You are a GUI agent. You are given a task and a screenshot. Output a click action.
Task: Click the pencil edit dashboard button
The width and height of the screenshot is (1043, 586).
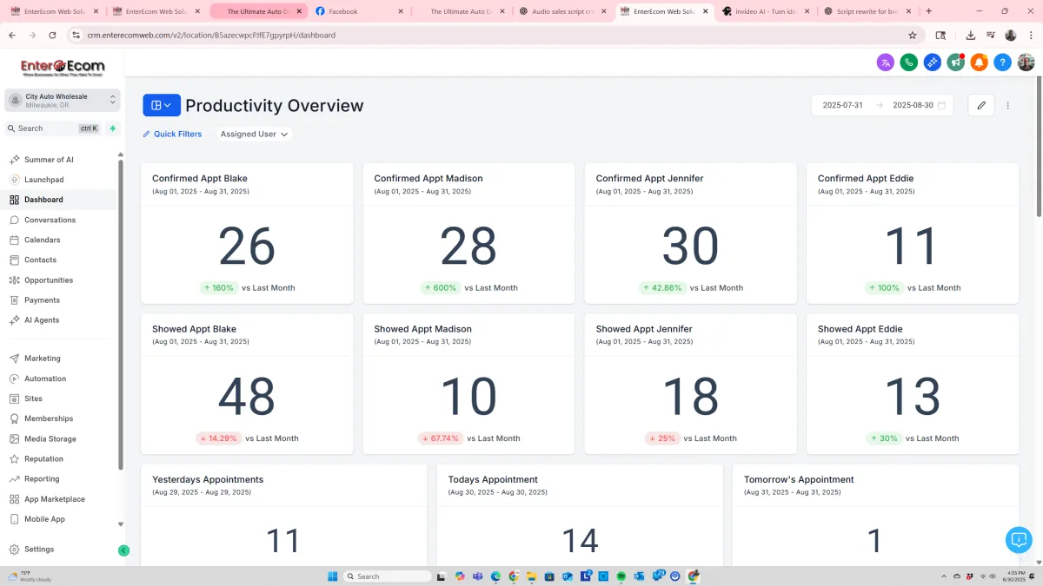pyautogui.click(x=981, y=105)
